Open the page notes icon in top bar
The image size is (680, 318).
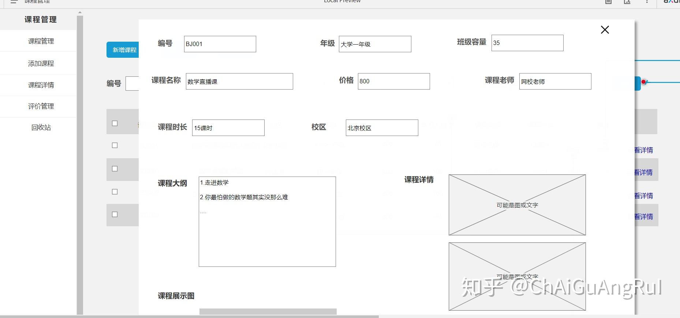[608, 1]
